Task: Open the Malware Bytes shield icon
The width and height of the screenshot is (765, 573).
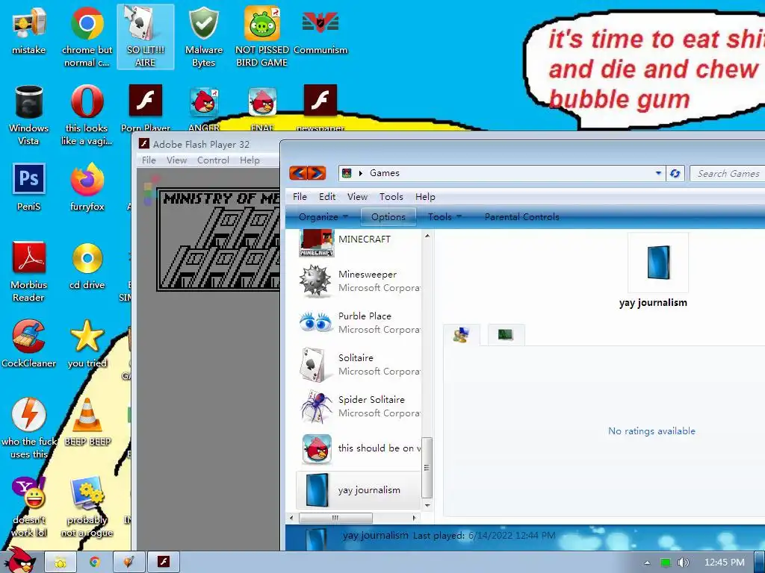Action: tap(203, 38)
